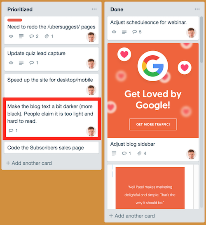Select the Prioritized list title
Viewport: 206px width, 225px height.
(x=20, y=9)
